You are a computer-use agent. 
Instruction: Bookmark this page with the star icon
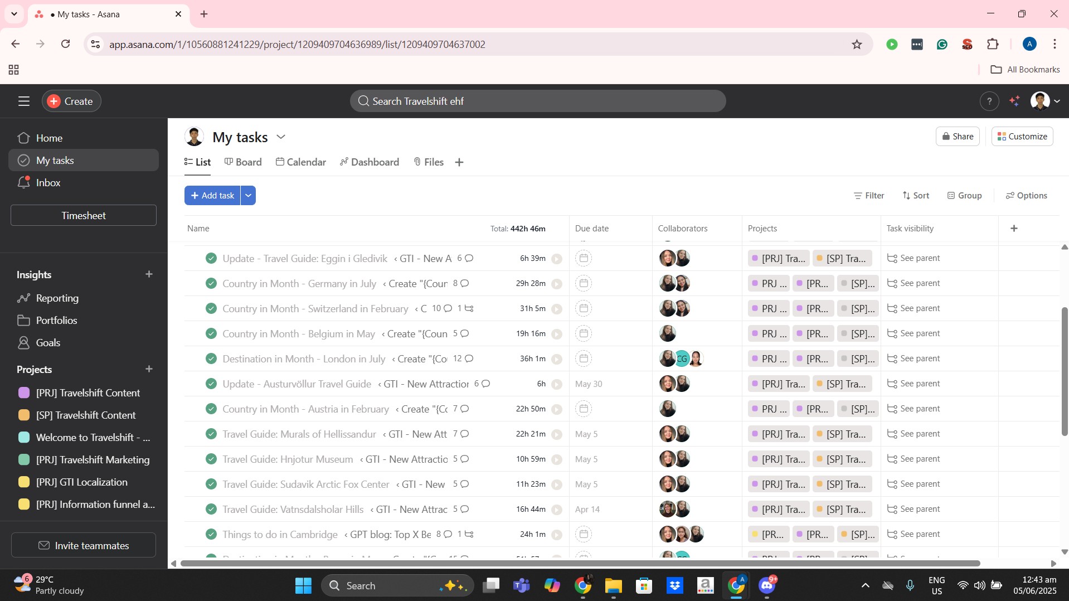tap(857, 44)
